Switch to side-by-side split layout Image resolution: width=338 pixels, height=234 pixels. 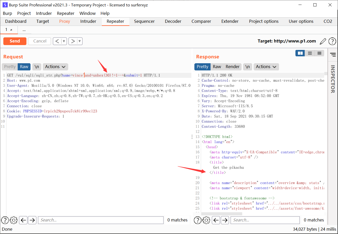[300, 53]
